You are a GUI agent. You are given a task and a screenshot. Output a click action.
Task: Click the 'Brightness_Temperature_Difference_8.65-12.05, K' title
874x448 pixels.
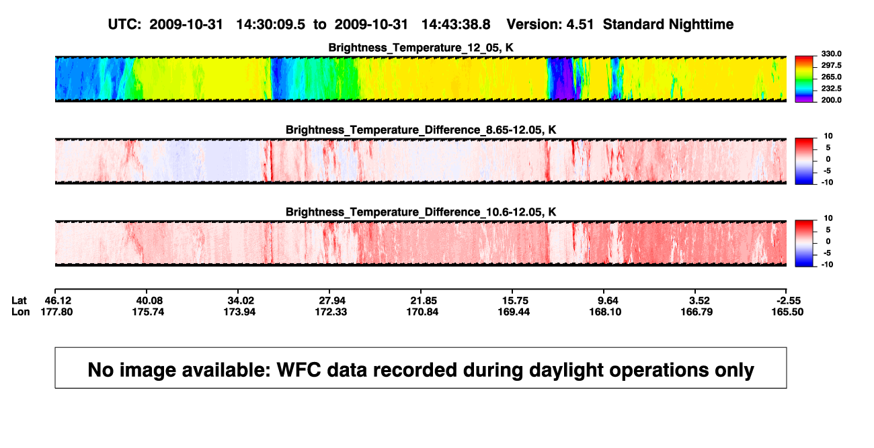420,130
